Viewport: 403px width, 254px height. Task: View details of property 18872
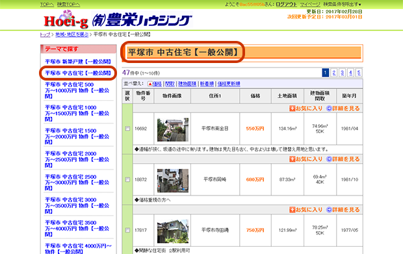343,159
